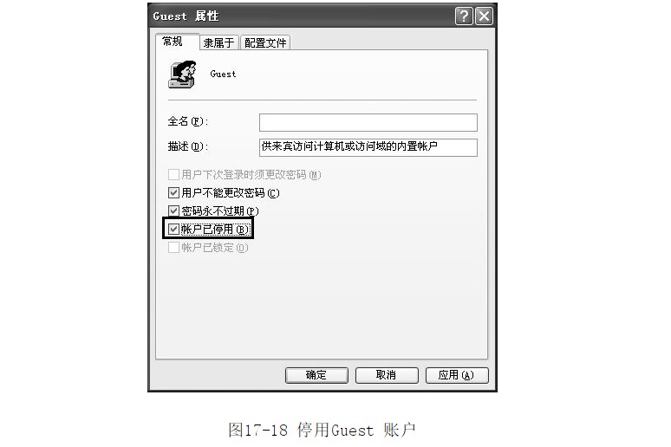Viewport: 671px width, 447px height.
Task: Toggle 帐户已停用 checkbox
Action: (x=173, y=230)
